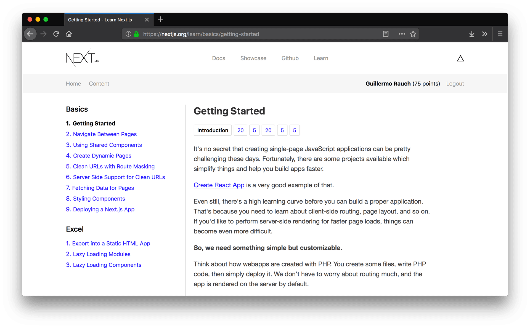Screen dimensions: 530x328
Task: Bookmark the page with the star icon
Action: click(x=413, y=34)
